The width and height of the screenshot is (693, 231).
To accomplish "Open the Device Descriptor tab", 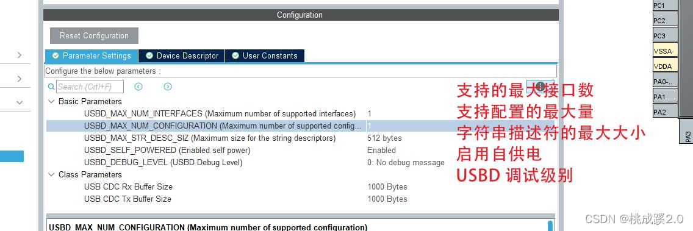I will [x=182, y=55].
